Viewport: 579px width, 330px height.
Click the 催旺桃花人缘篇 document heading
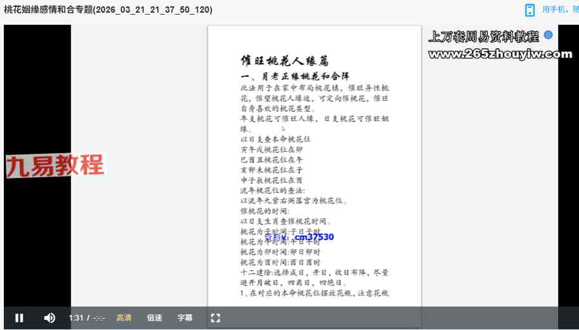pyautogui.click(x=284, y=61)
